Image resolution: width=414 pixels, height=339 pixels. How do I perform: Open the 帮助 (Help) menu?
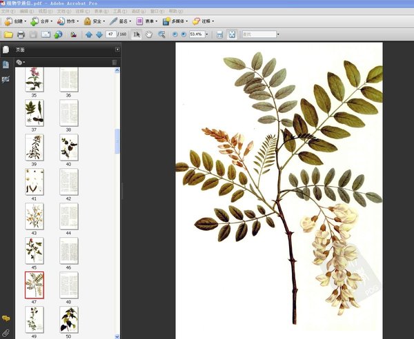click(x=174, y=12)
